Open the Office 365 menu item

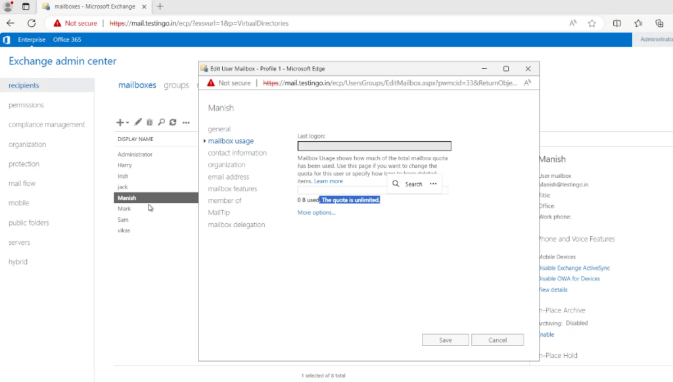point(67,39)
